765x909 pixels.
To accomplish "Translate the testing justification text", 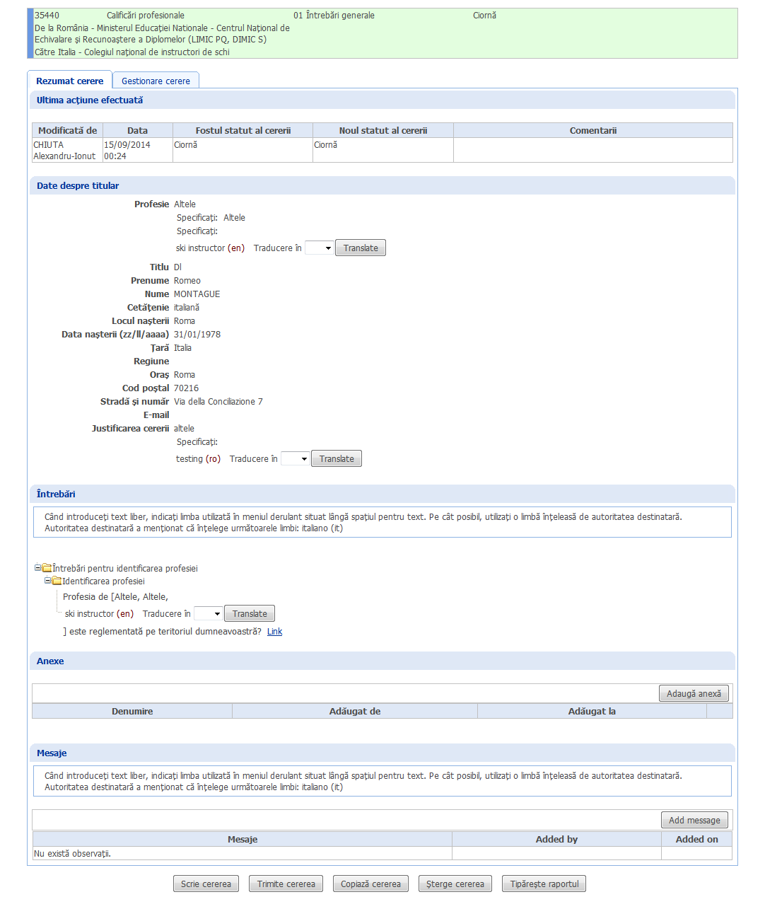I will (x=337, y=459).
